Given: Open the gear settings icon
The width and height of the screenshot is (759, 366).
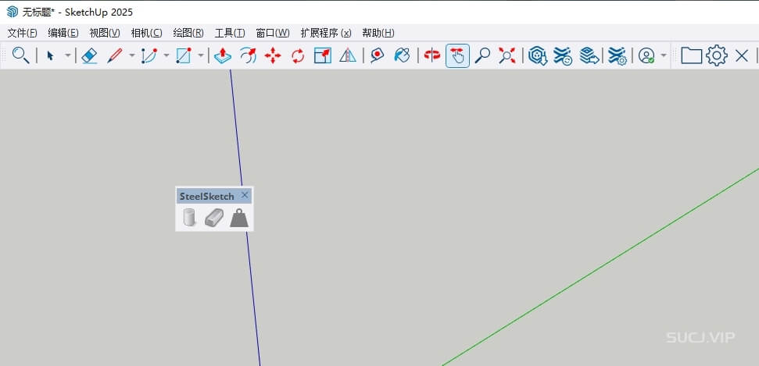Looking at the screenshot, I should click(x=717, y=55).
